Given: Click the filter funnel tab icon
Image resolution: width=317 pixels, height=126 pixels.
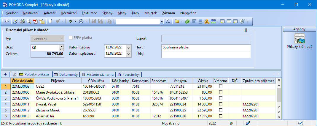Looking at the screenshot, I should pyautogui.click(x=14, y=74).
